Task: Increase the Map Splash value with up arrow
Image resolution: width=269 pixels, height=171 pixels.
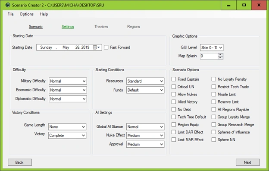Action: 220,55
